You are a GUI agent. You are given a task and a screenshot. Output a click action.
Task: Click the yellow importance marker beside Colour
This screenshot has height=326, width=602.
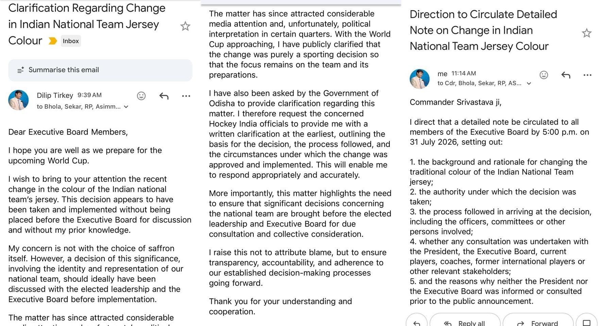pos(52,41)
